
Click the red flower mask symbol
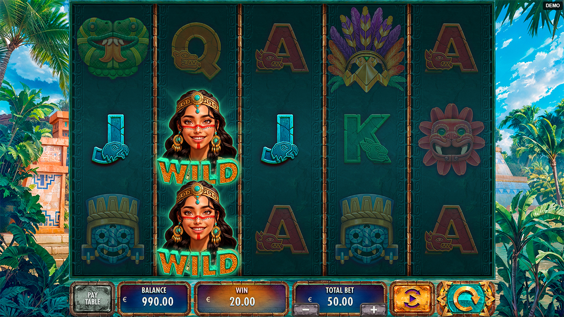click(451, 139)
